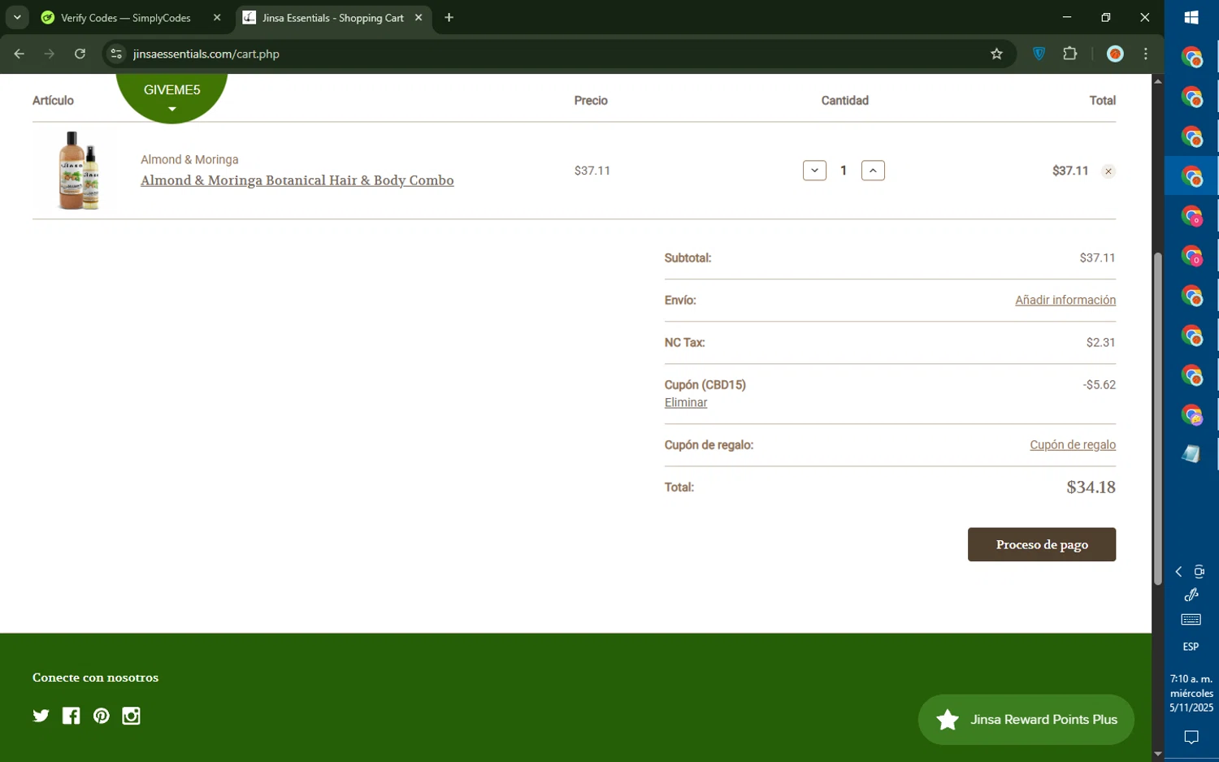
Task: Decrease quantity with the down arrow
Action: pyautogui.click(x=814, y=171)
